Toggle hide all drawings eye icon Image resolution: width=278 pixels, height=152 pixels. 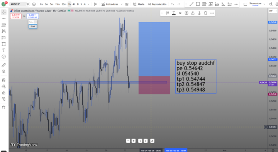tap(4, 99)
